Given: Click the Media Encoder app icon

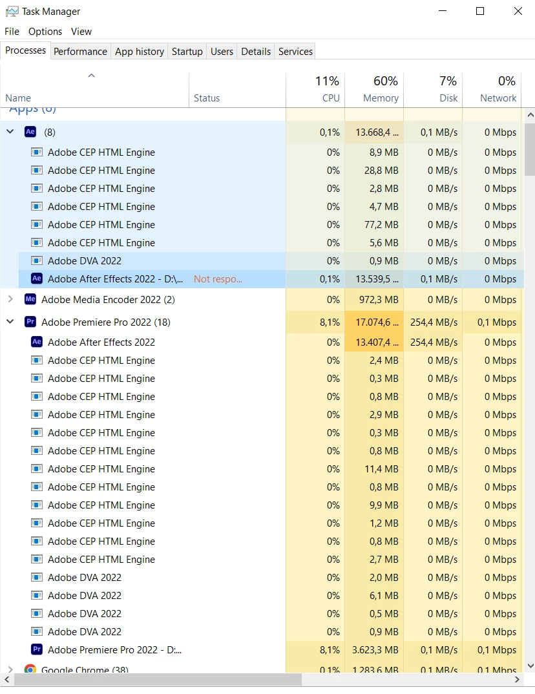Looking at the screenshot, I should tap(30, 300).
